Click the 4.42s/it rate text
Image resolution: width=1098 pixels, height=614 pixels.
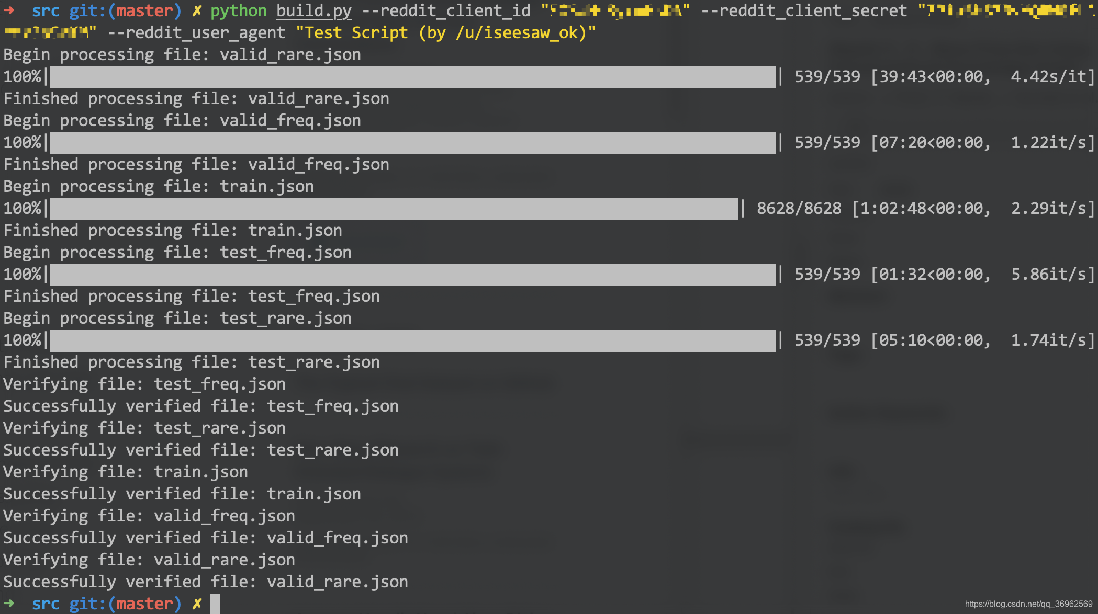pos(1049,77)
